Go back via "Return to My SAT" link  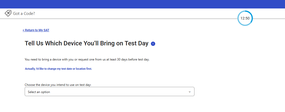tap(36, 30)
